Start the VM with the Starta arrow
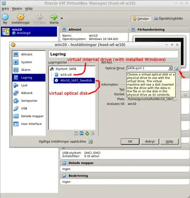Screen dimensions: 190x198 tap(54, 19)
